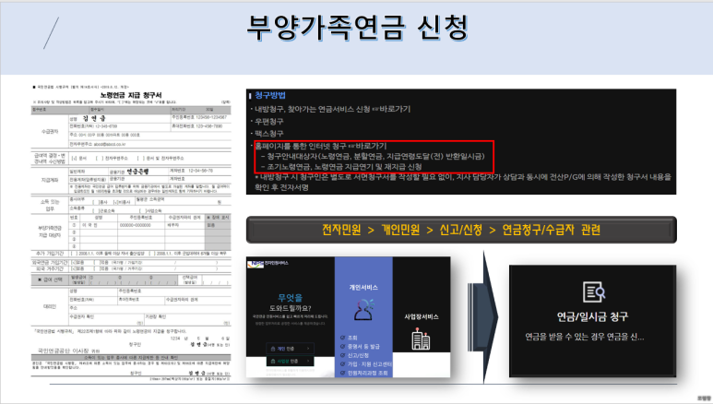Tick the 비종사 checkbox
The width and height of the screenshot is (713, 404).
(x=114, y=202)
